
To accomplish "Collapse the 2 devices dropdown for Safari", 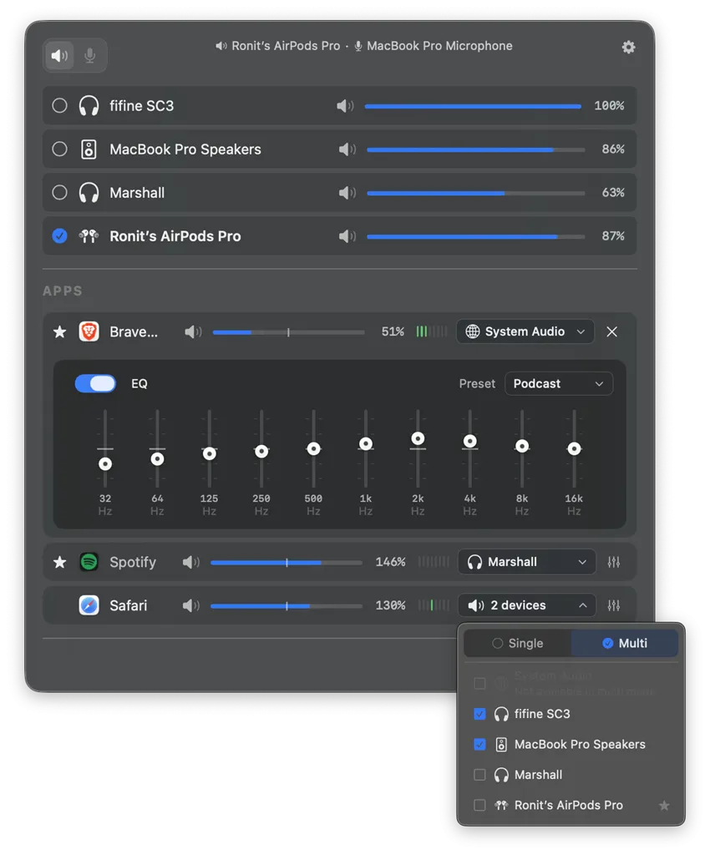I will (x=526, y=605).
